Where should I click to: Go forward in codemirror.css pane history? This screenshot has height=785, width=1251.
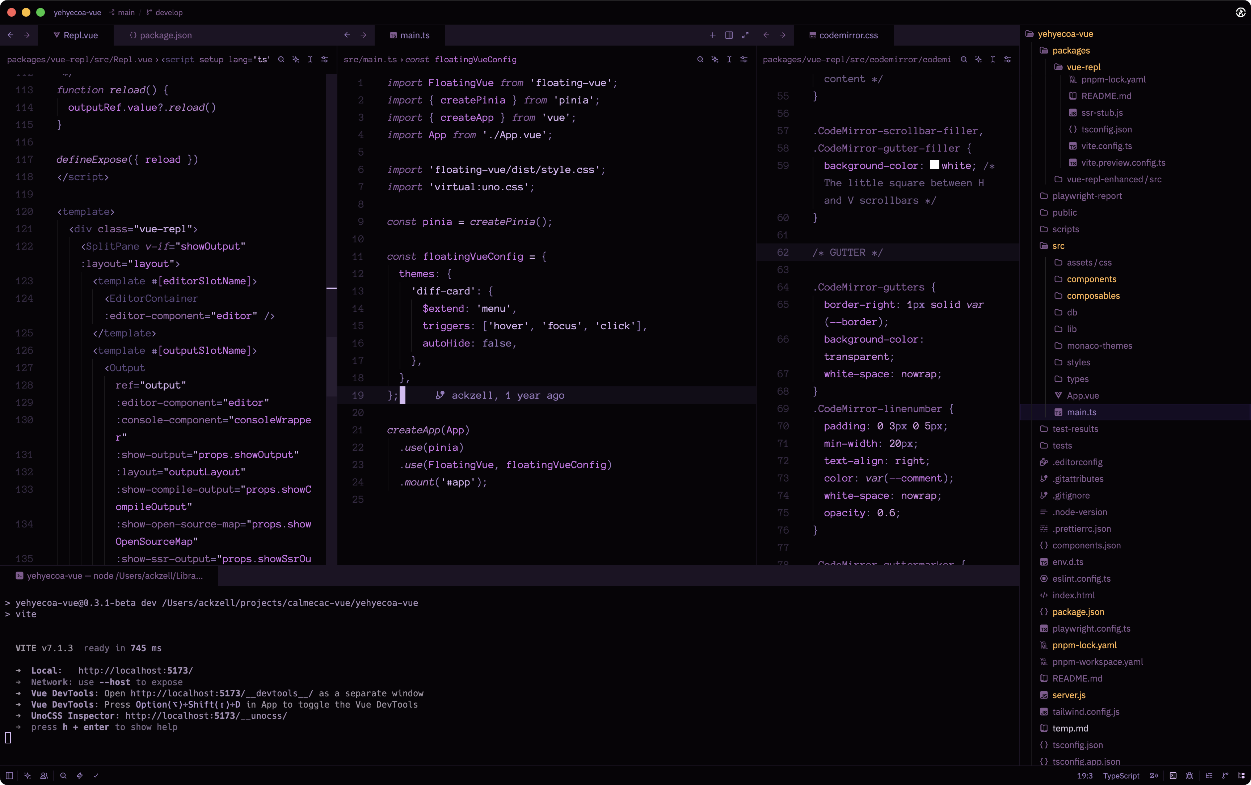[x=782, y=35]
